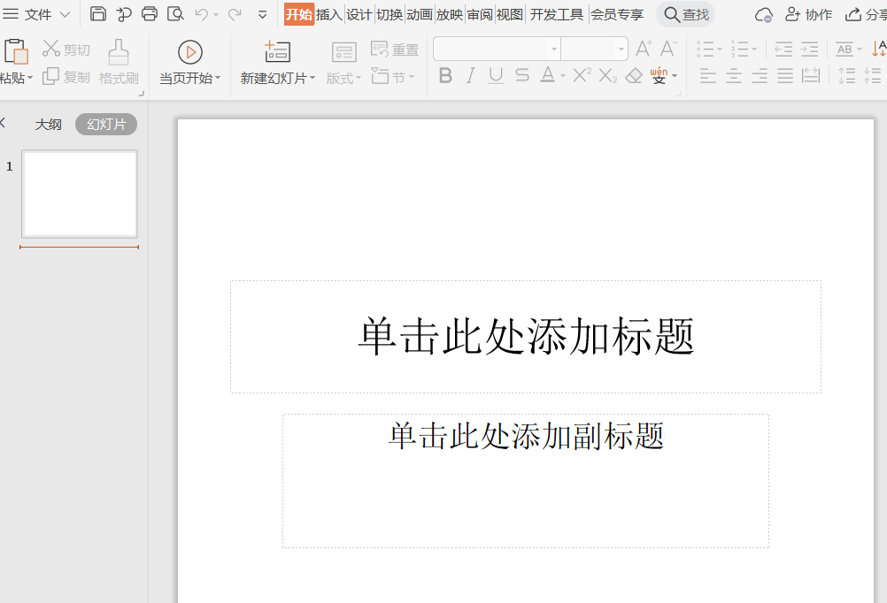Click the increase font size icon
Screen dimensions: 887x603
[x=643, y=50]
